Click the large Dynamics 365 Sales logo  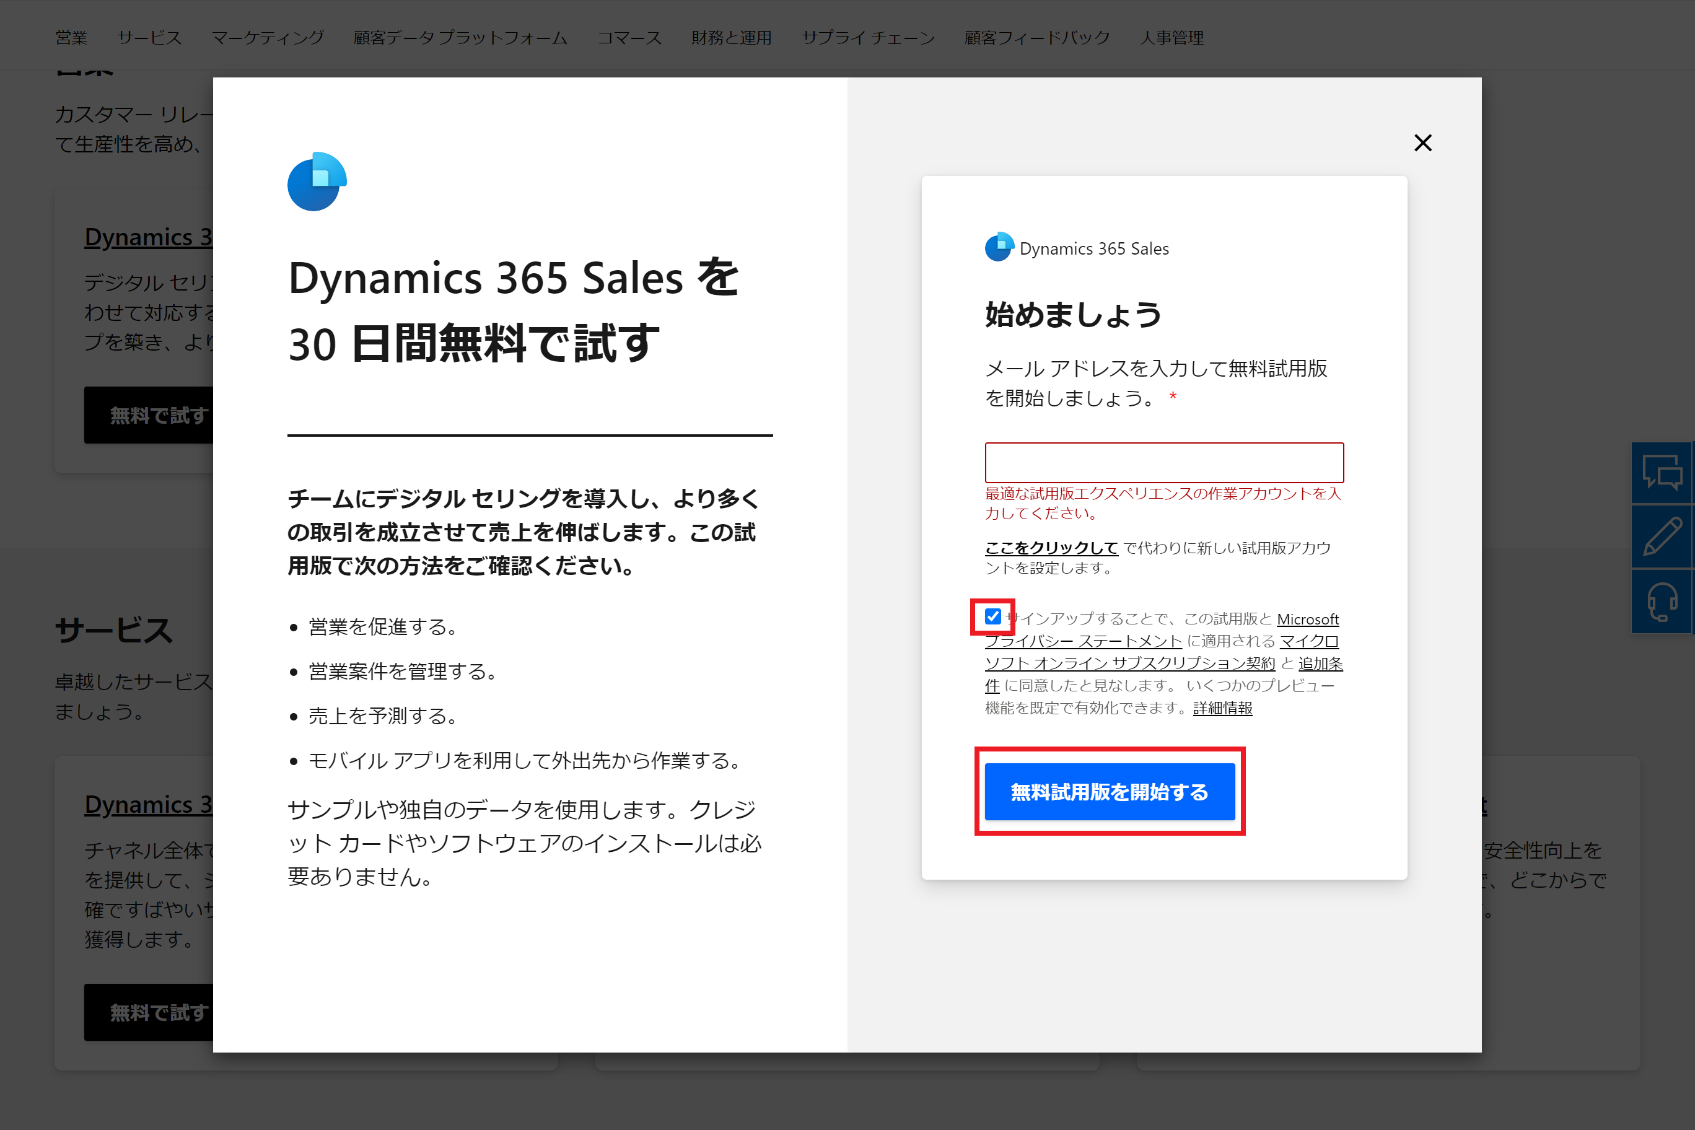coord(317,181)
